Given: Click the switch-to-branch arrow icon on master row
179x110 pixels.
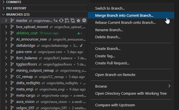Looking at the screenshot, I should (56, 20).
